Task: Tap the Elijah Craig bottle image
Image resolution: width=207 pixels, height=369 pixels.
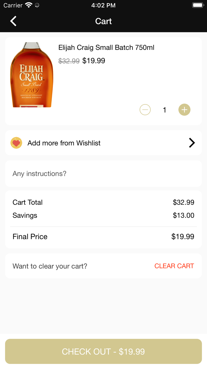Action: (32, 75)
